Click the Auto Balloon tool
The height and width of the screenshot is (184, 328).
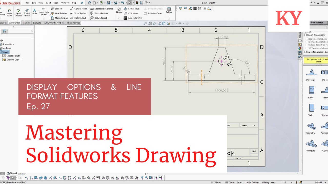[x=59, y=13]
